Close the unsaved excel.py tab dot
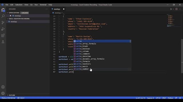Screen dimensions: 183x102 [63, 9]
